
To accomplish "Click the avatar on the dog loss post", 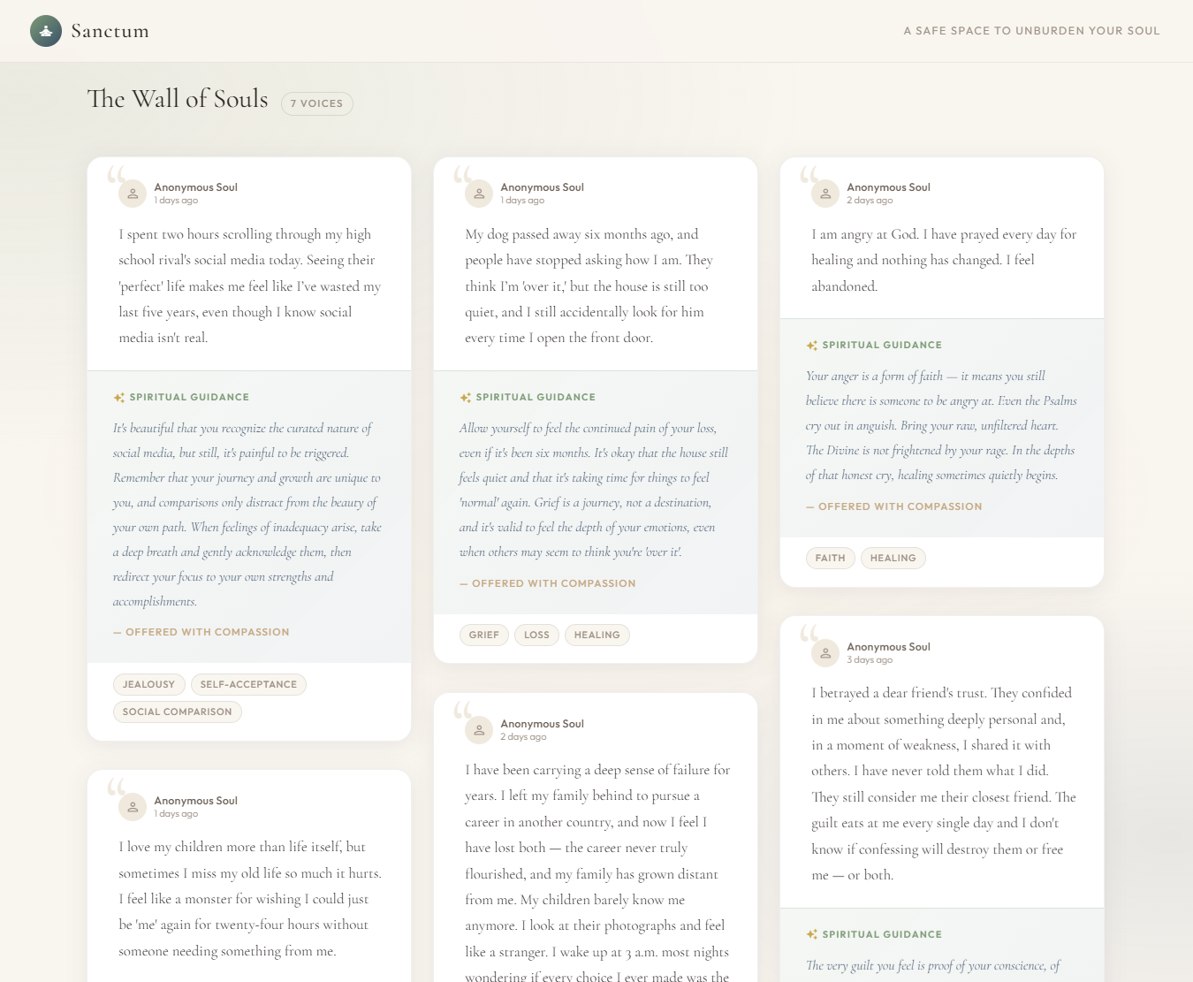I will (479, 194).
